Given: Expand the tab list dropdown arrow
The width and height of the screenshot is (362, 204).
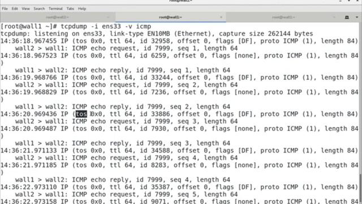Looking at the screenshot, I should pos(357,18).
